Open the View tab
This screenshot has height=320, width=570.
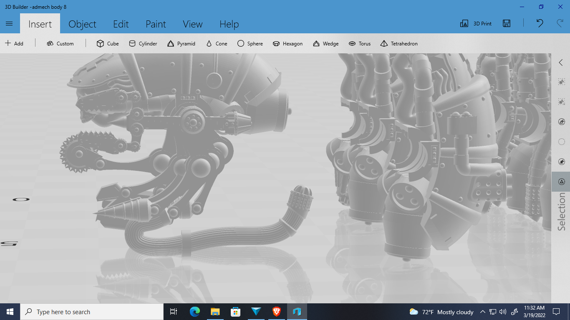[x=192, y=24]
